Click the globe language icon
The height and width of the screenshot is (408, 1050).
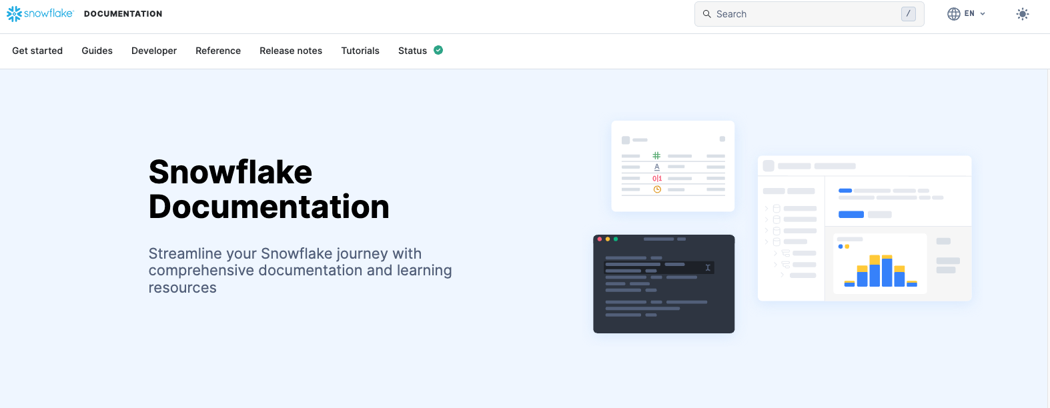coord(954,14)
